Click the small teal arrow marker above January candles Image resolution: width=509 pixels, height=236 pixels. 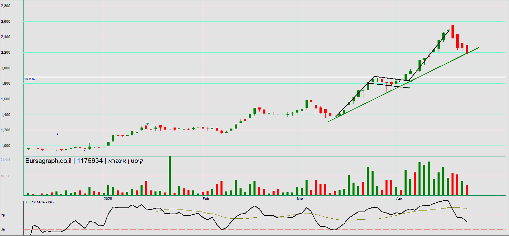[x=147, y=124]
